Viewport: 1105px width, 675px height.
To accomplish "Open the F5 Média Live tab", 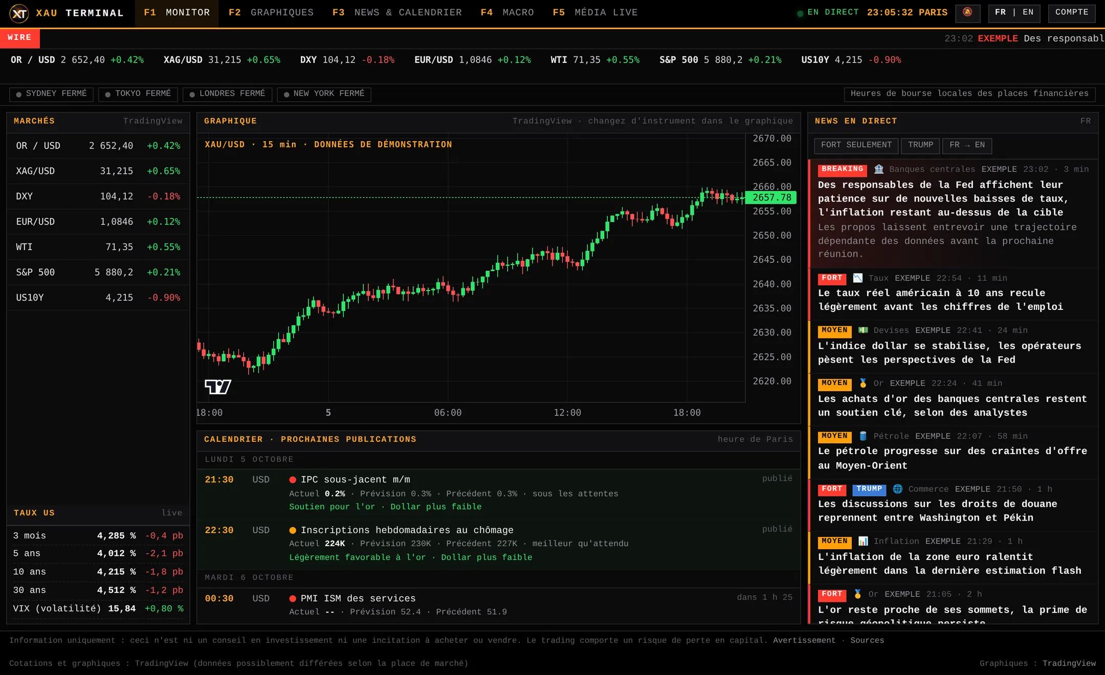I will pyautogui.click(x=595, y=13).
